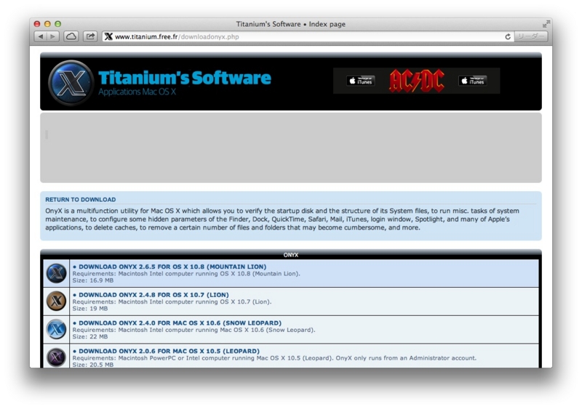
Task: Click the left iTunes badge in the ad
Action: [x=360, y=81]
